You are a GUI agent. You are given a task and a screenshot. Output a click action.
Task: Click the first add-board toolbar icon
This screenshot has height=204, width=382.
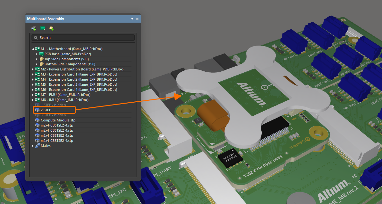click(x=34, y=28)
